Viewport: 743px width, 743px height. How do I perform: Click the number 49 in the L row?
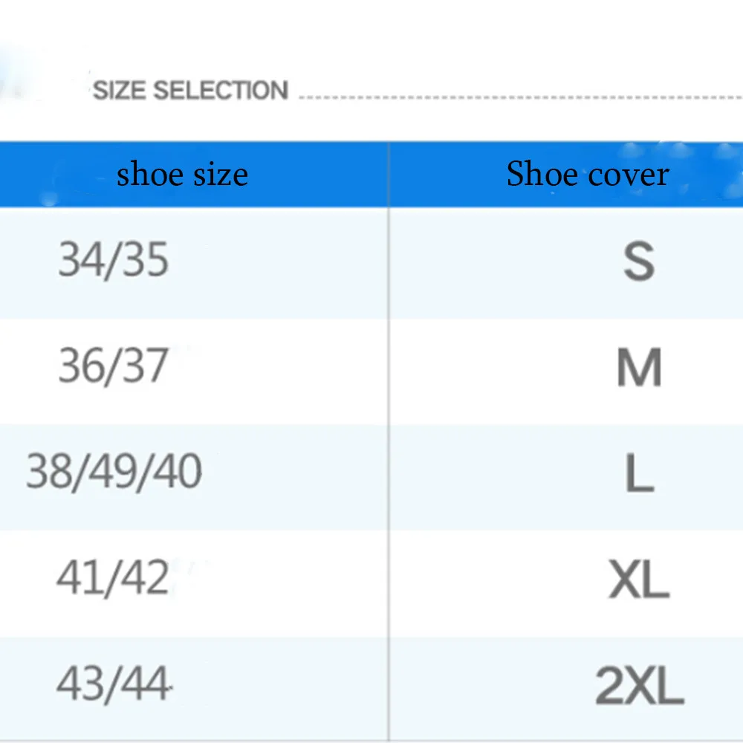114,472
